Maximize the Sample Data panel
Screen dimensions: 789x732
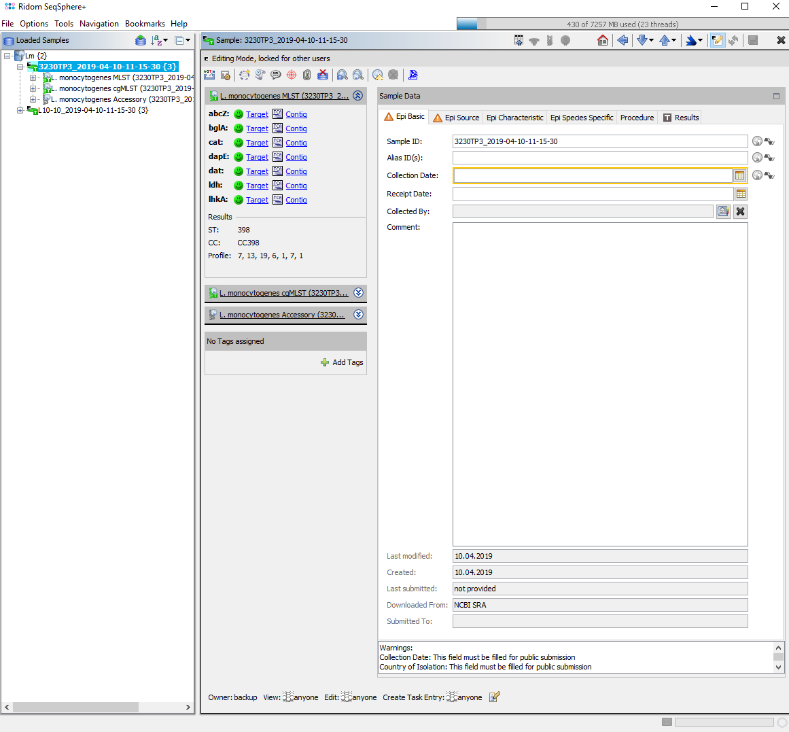pyautogui.click(x=776, y=96)
